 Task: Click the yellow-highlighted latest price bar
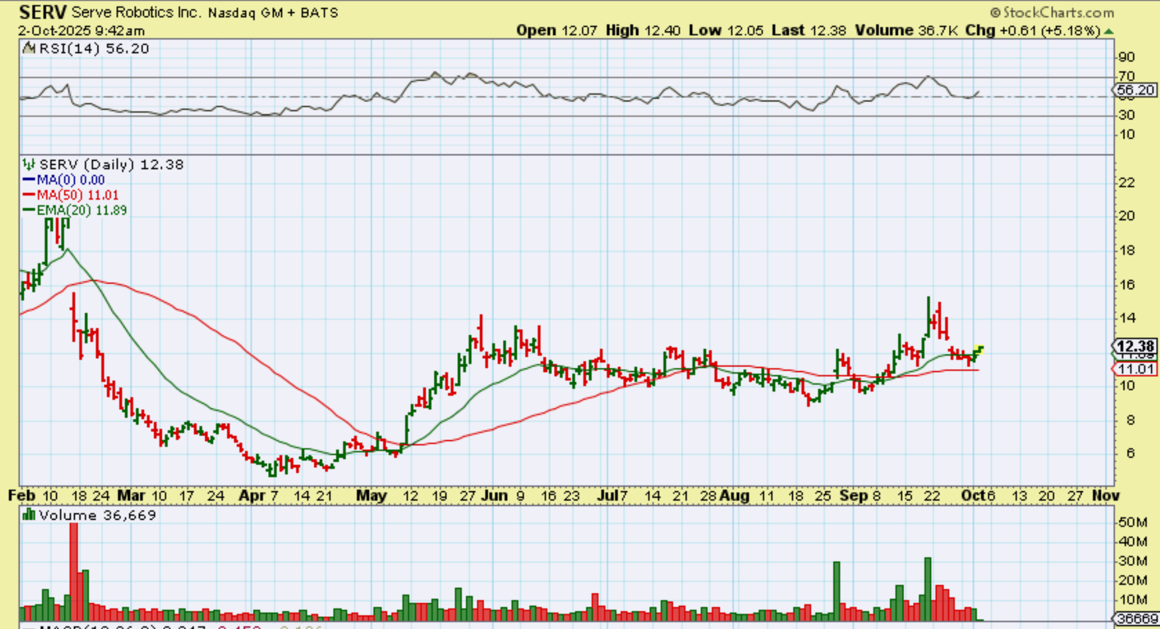click(x=979, y=350)
